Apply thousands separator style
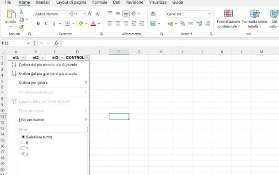Viewport: 279px width, 175px height. point(191,23)
